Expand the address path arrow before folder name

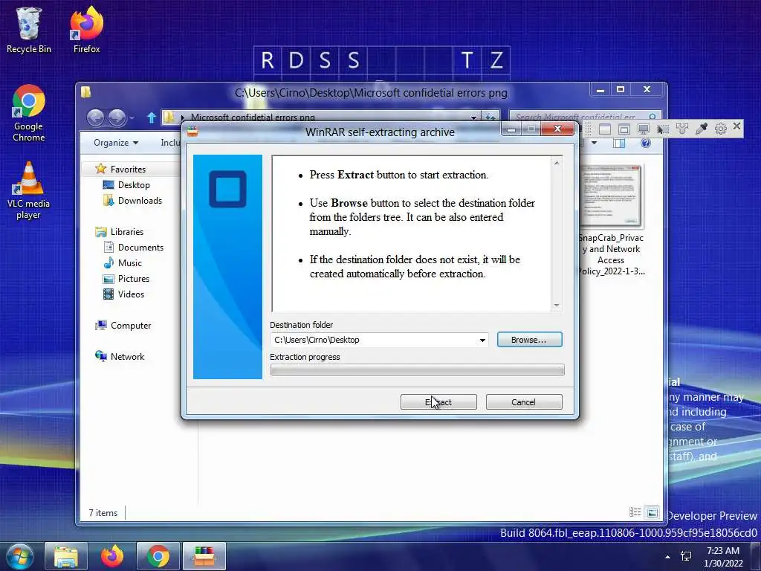(x=183, y=117)
